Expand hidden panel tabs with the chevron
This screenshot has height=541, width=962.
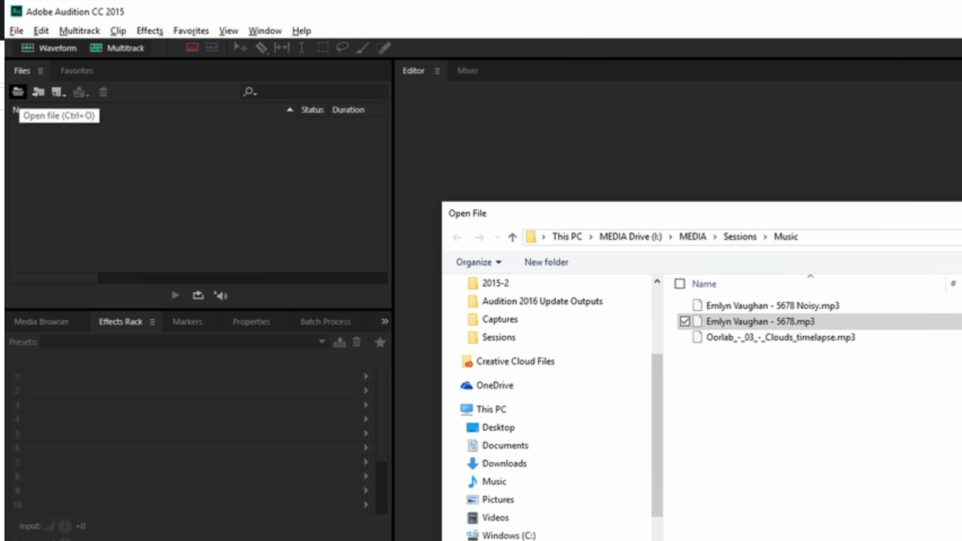coord(384,321)
